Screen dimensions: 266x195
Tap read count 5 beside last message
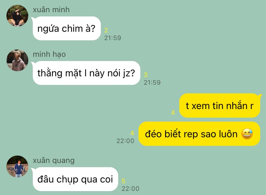coord(123,181)
